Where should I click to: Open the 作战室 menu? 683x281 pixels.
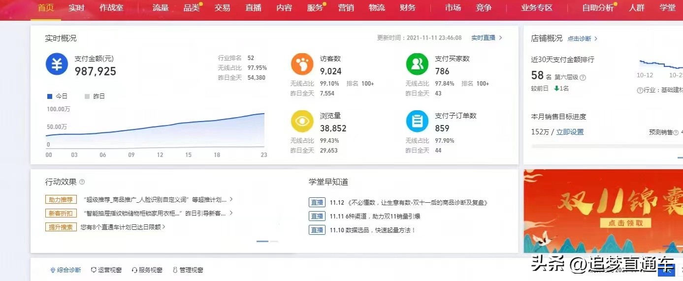tap(111, 8)
